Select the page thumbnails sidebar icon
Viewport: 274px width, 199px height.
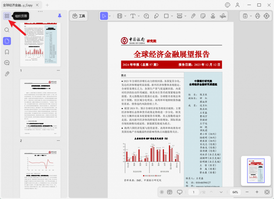click(x=7, y=41)
